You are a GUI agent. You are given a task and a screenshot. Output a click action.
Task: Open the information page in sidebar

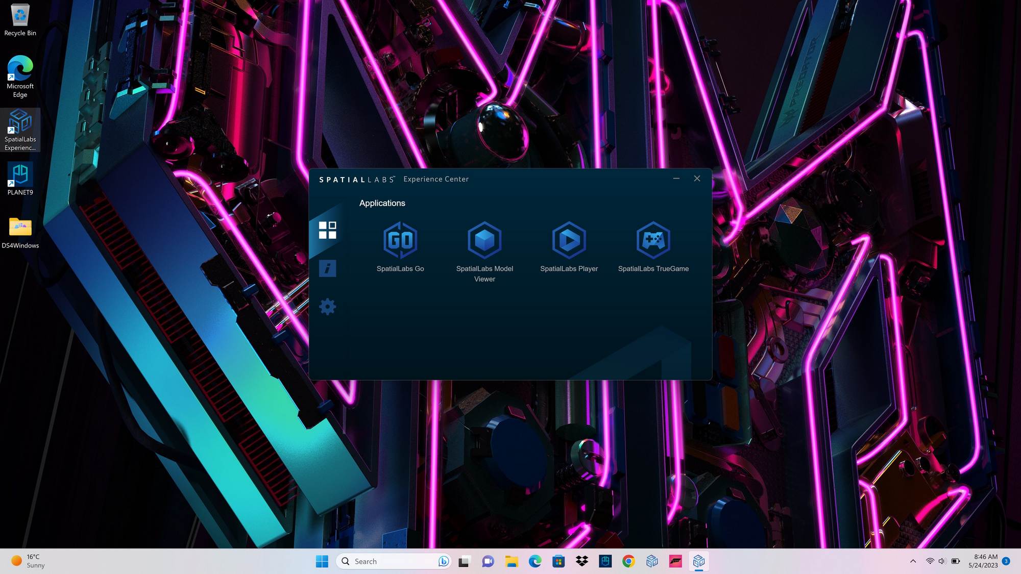click(x=327, y=268)
